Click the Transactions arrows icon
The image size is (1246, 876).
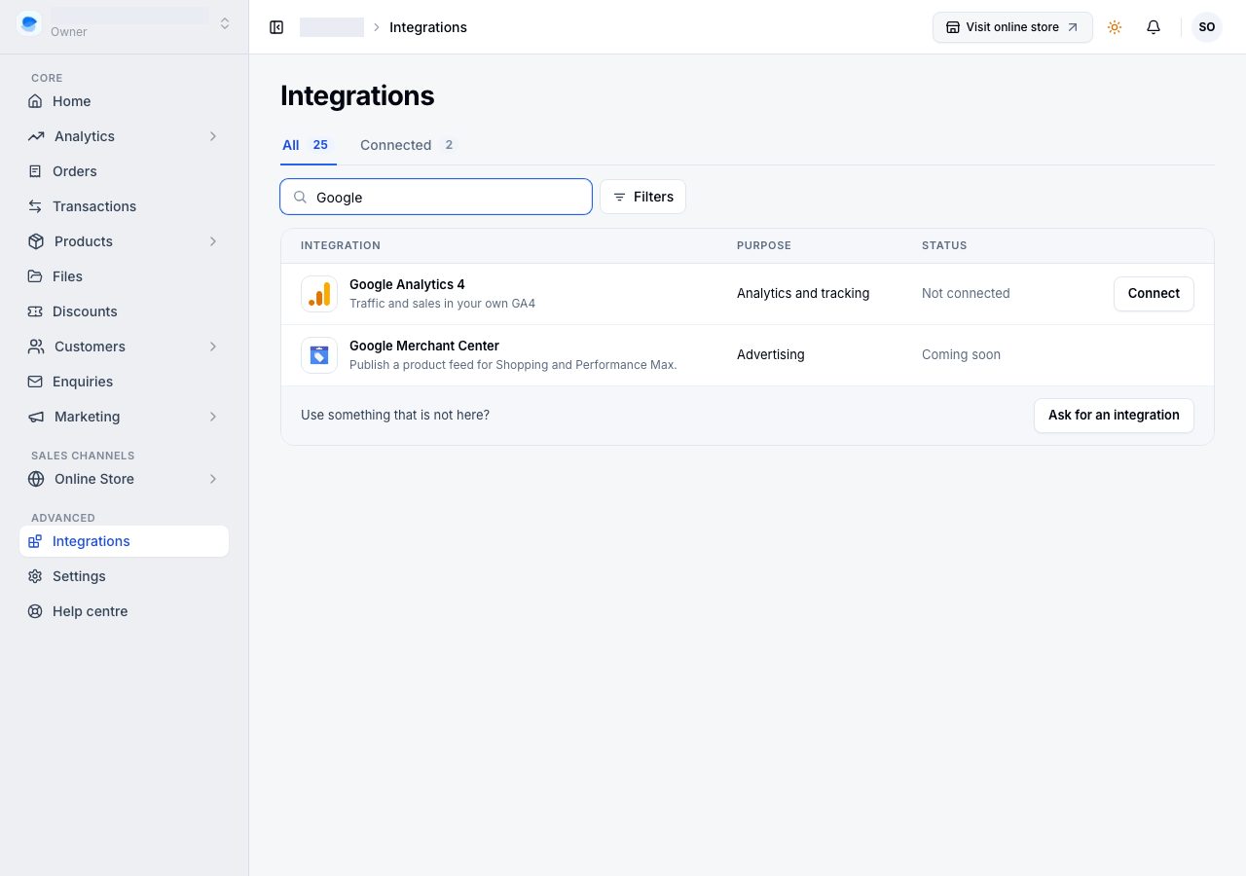point(35,206)
